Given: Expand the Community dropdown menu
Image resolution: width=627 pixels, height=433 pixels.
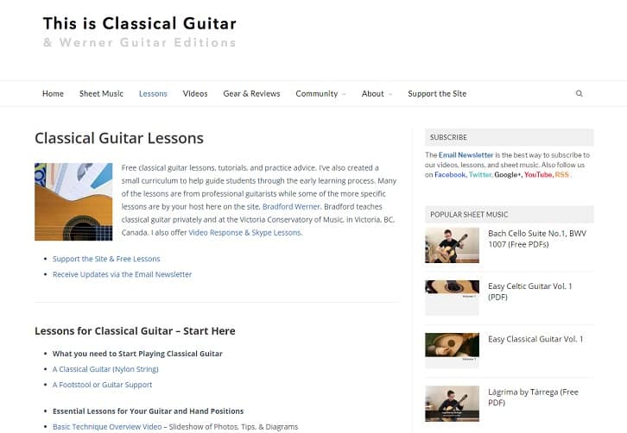Looking at the screenshot, I should 320,93.
